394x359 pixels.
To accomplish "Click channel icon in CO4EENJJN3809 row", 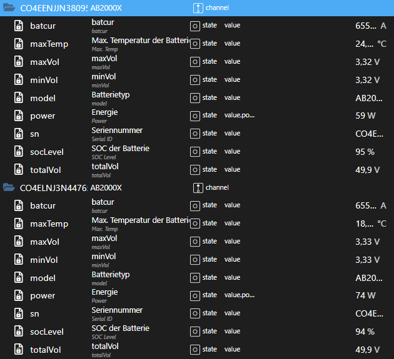I will click(198, 8).
